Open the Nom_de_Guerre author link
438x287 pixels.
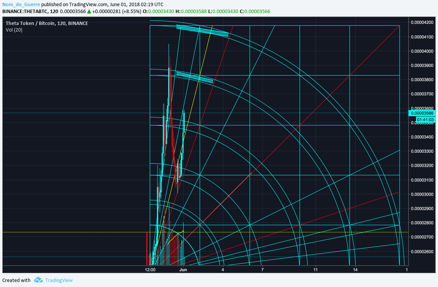point(21,5)
